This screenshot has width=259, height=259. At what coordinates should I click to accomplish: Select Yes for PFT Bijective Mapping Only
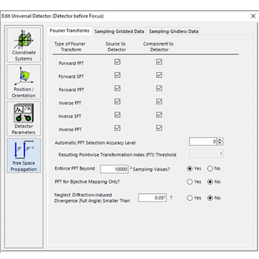(194, 182)
